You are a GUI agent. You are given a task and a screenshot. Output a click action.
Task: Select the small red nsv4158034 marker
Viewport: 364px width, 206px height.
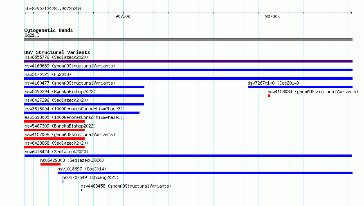coord(269,96)
